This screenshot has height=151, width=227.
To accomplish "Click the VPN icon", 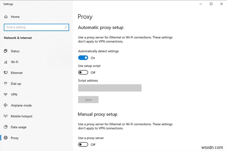I will pyautogui.click(x=6, y=95).
